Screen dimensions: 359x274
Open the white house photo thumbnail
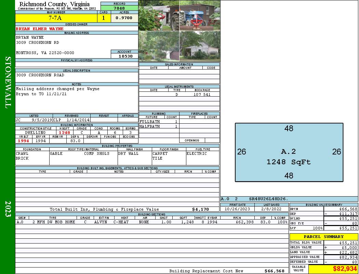pyautogui.click(x=200, y=46)
